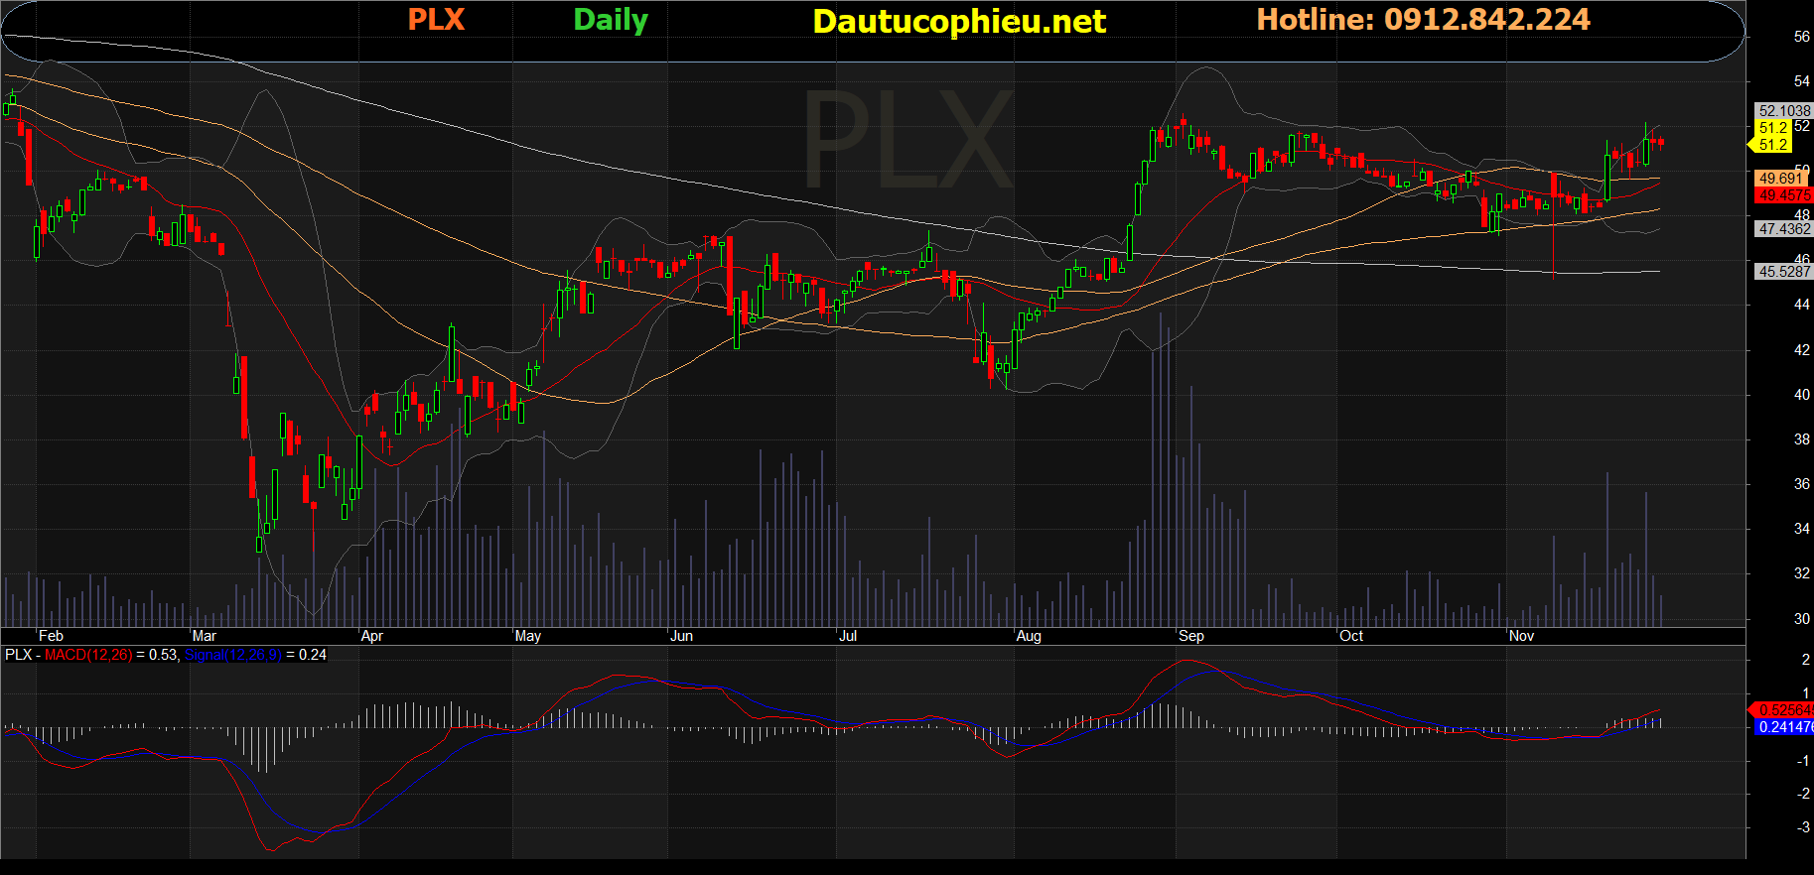Click the blue signal value tag 0.241476
The height and width of the screenshot is (875, 1814).
point(1784,727)
